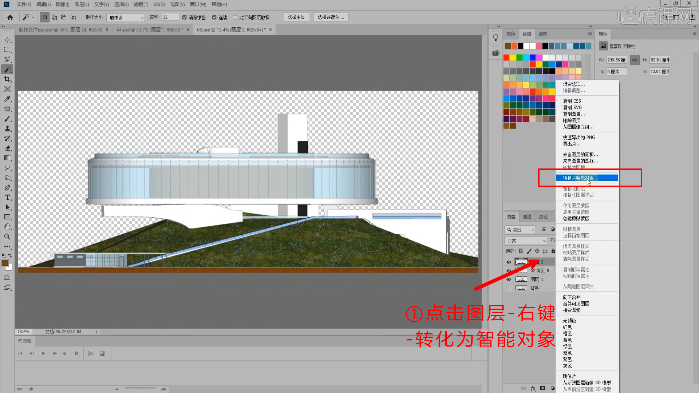
Task: Select the Spot Healing Brush tool
Action: (7, 109)
